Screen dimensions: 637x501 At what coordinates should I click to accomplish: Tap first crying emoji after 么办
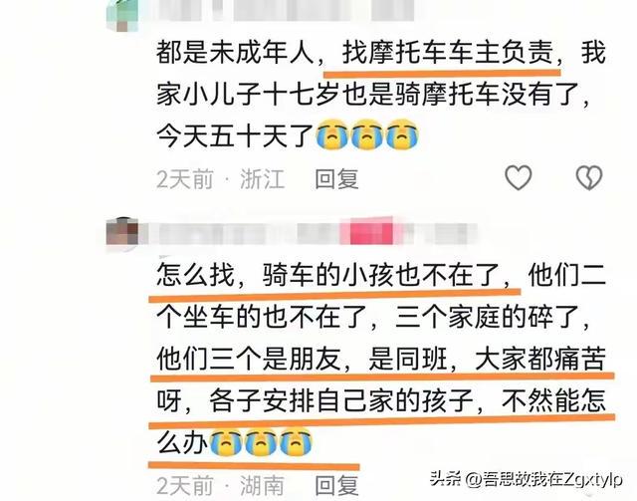(x=226, y=441)
